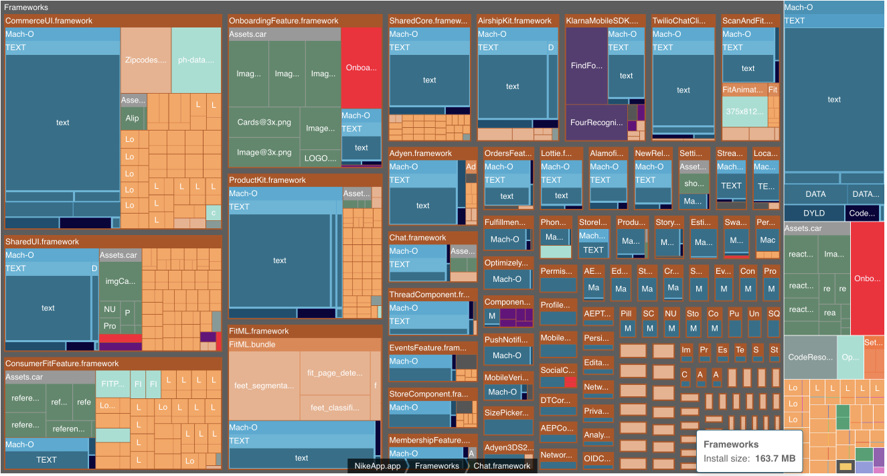This screenshot has width=887, height=476.
Task: Select the 375x812... block in ScanAndFit
Action: (744, 112)
